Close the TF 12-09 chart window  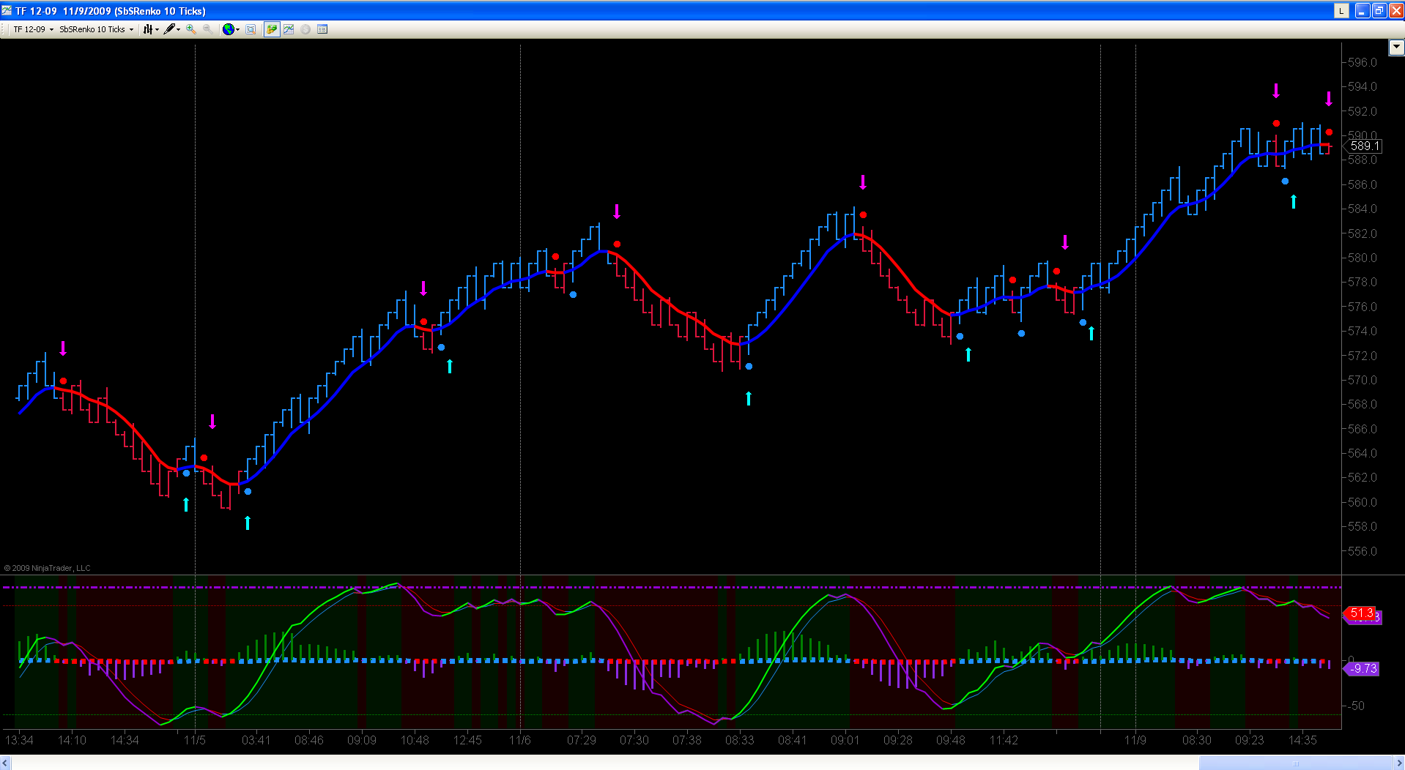point(1395,10)
